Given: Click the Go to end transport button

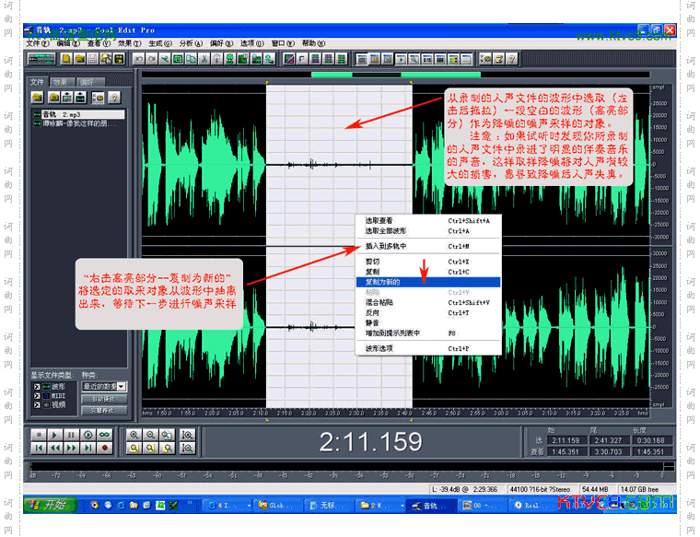Looking at the screenshot, I should 87,448.
